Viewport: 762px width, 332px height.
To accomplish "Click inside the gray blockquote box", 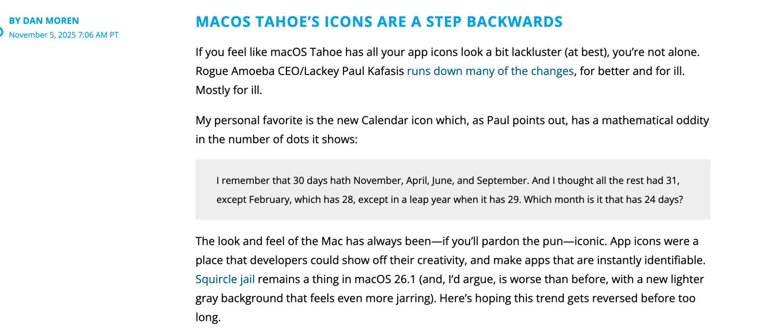I will [x=453, y=190].
